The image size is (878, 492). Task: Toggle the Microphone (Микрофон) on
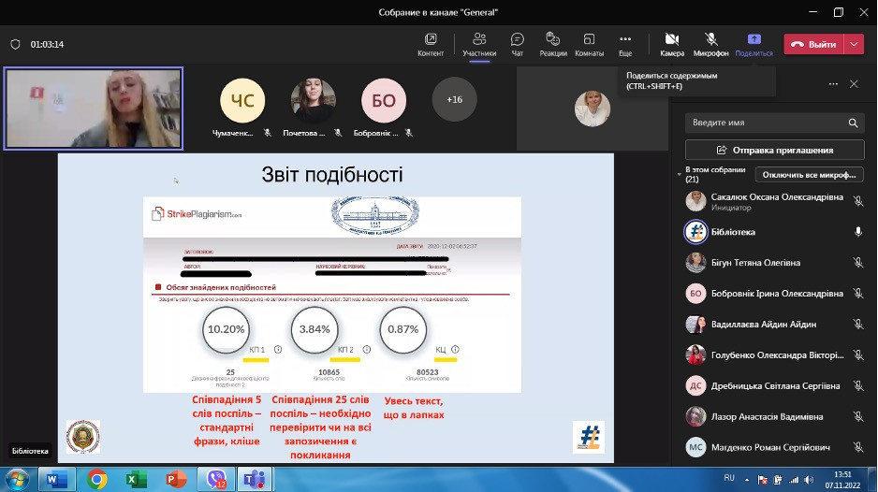pyautogui.click(x=710, y=44)
